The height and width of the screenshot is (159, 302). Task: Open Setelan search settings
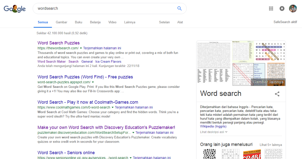164,22
